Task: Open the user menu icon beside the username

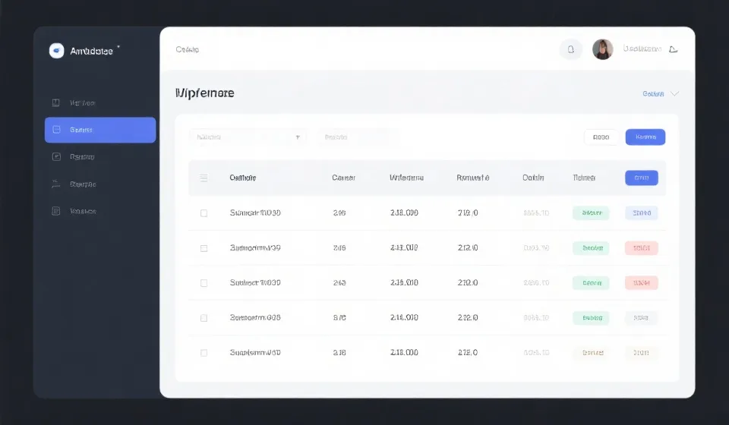Action: pos(673,50)
